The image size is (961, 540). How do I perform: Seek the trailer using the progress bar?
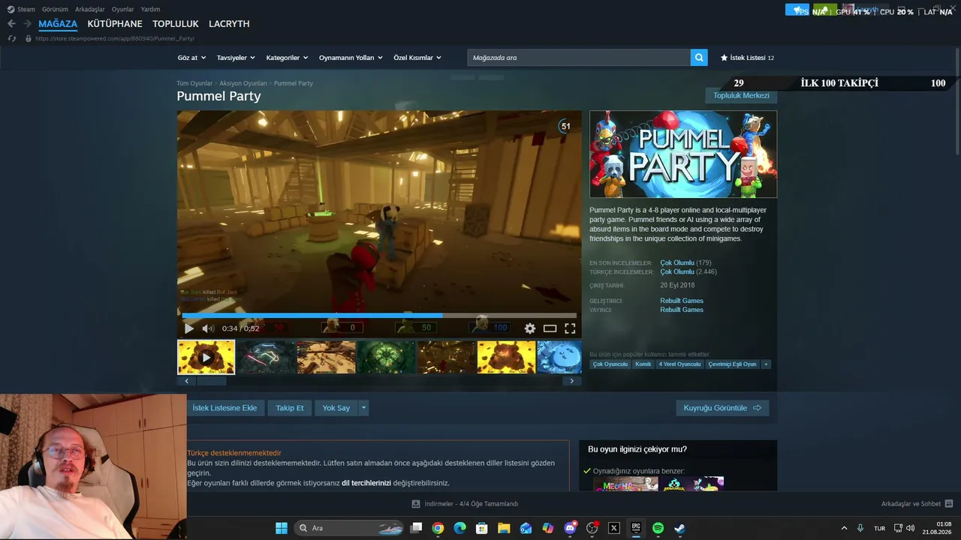pos(379,316)
